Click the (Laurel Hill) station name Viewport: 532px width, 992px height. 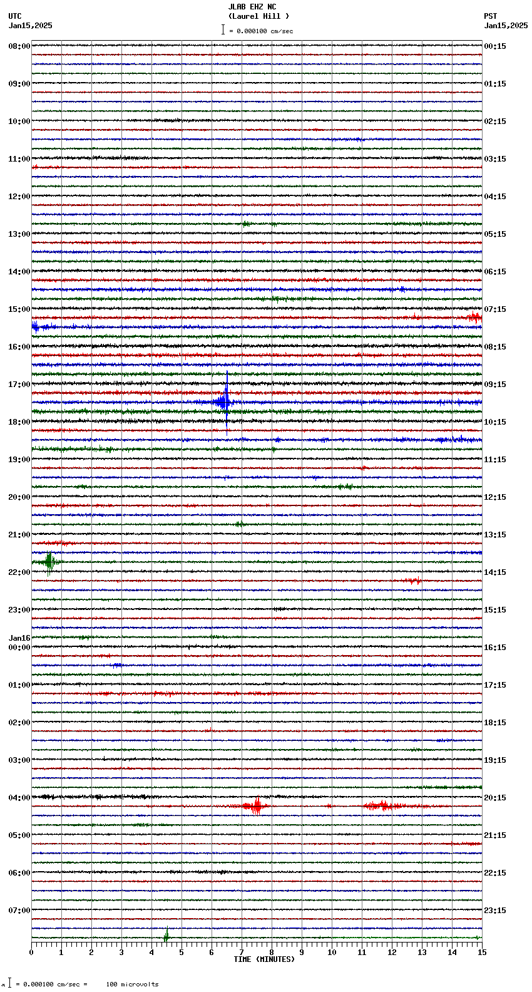258,16
